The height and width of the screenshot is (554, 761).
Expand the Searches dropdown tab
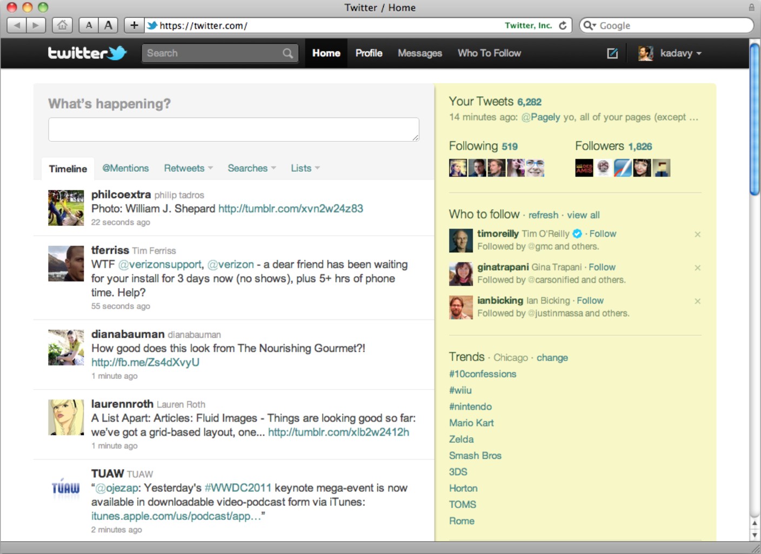[x=252, y=168]
